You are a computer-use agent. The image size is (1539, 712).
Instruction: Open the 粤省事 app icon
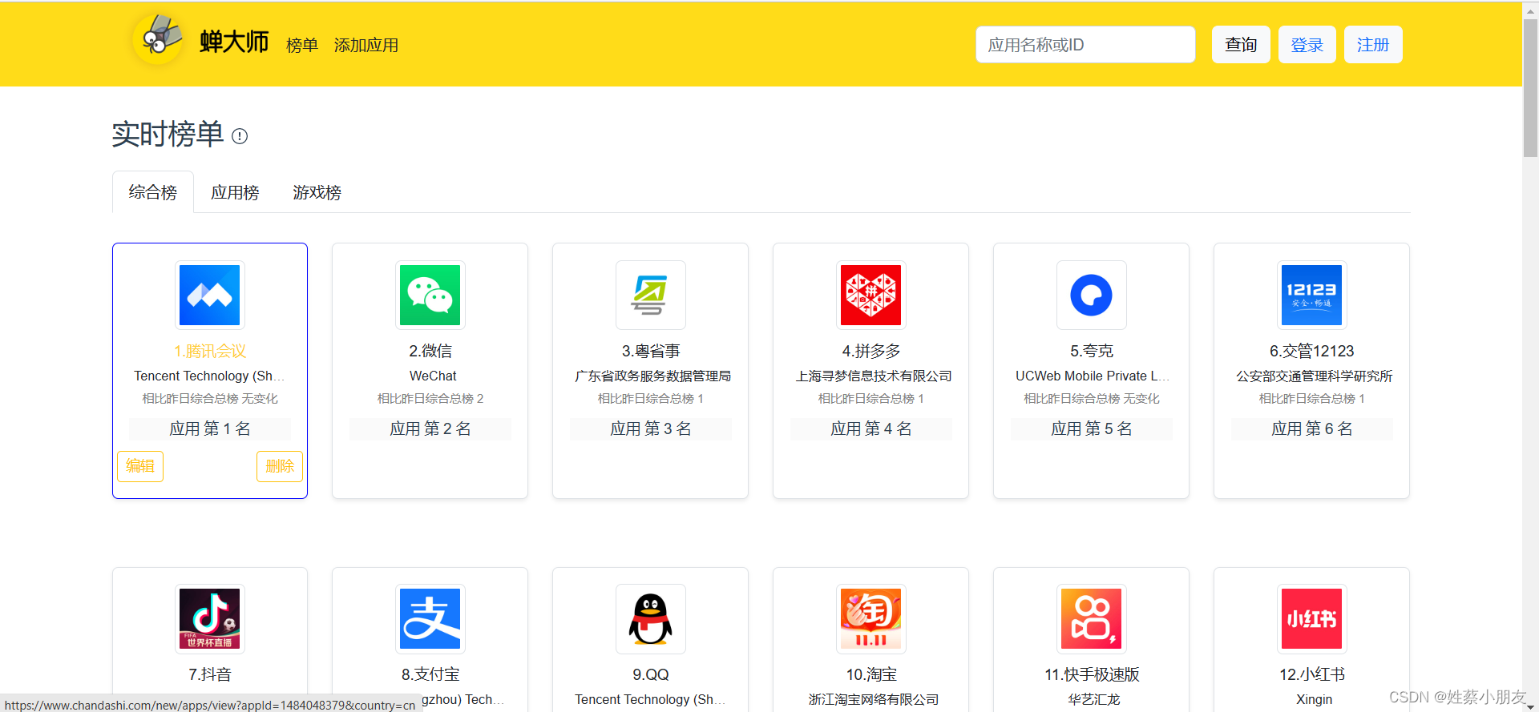[x=651, y=295]
